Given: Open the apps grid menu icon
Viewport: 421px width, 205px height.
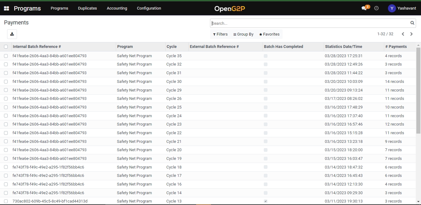Looking at the screenshot, I should pyautogui.click(x=6, y=8).
